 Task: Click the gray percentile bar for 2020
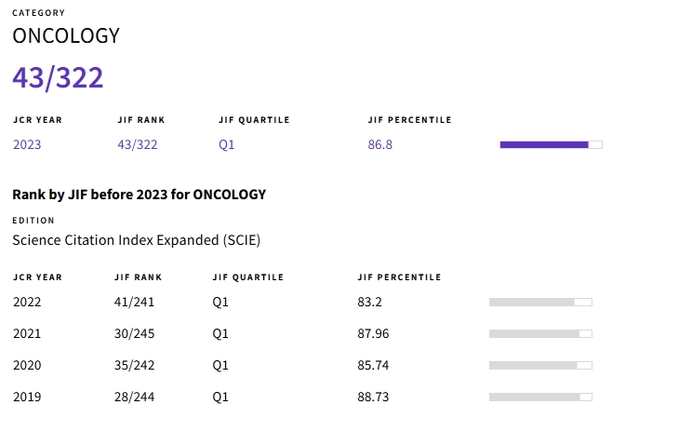pos(540,365)
